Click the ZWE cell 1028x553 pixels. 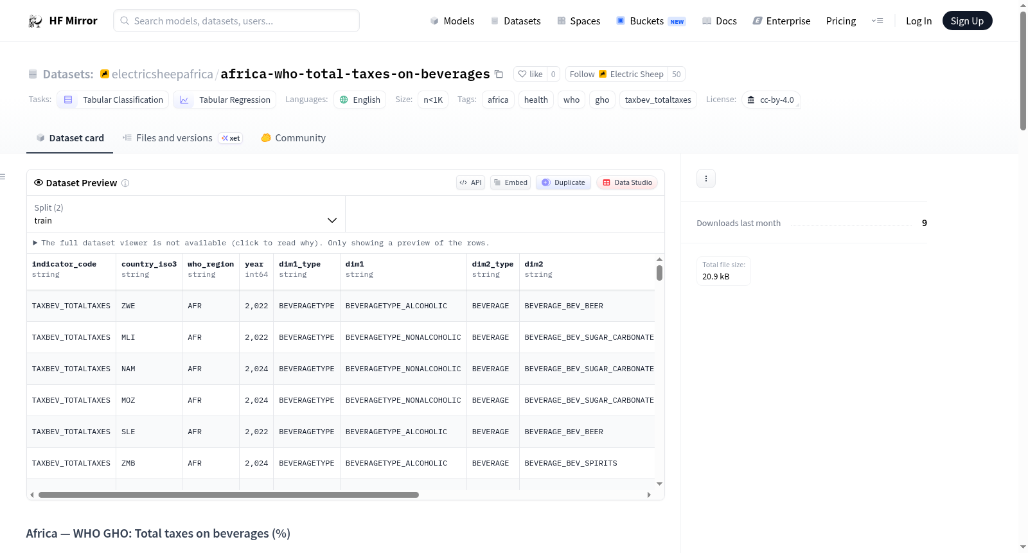(x=149, y=306)
